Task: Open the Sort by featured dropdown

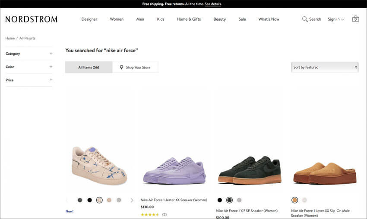Action: [x=325, y=67]
